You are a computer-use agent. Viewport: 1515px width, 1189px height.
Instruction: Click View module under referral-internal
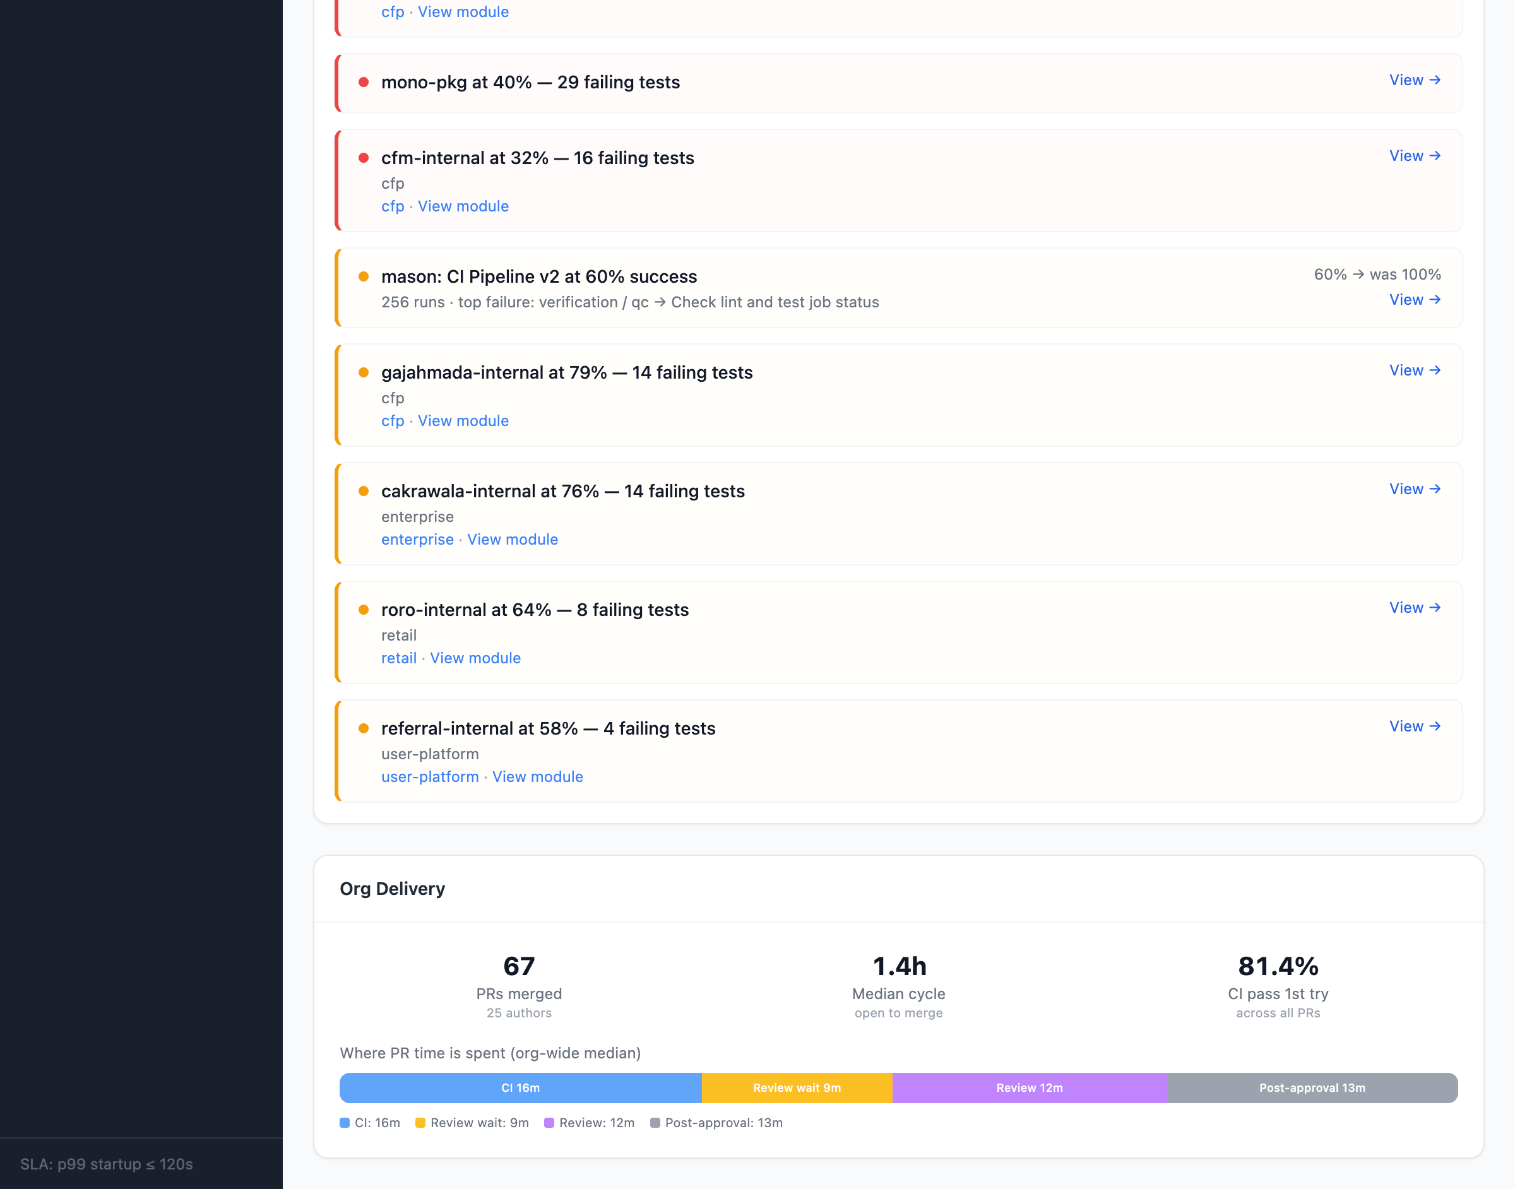(x=537, y=777)
